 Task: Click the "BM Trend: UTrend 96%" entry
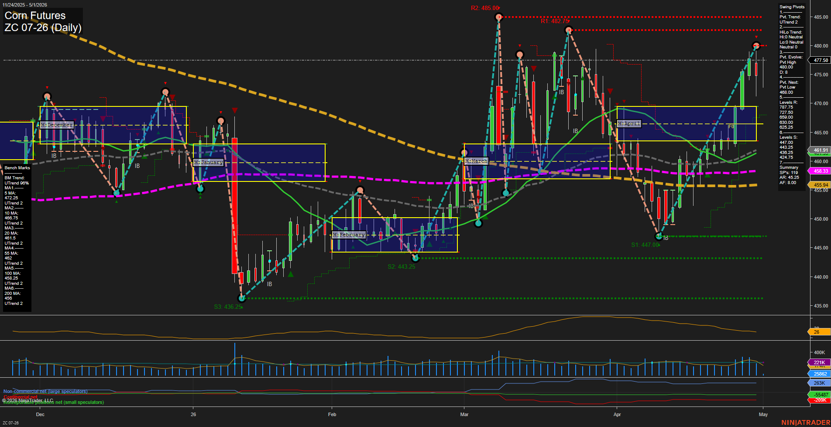[x=17, y=181]
